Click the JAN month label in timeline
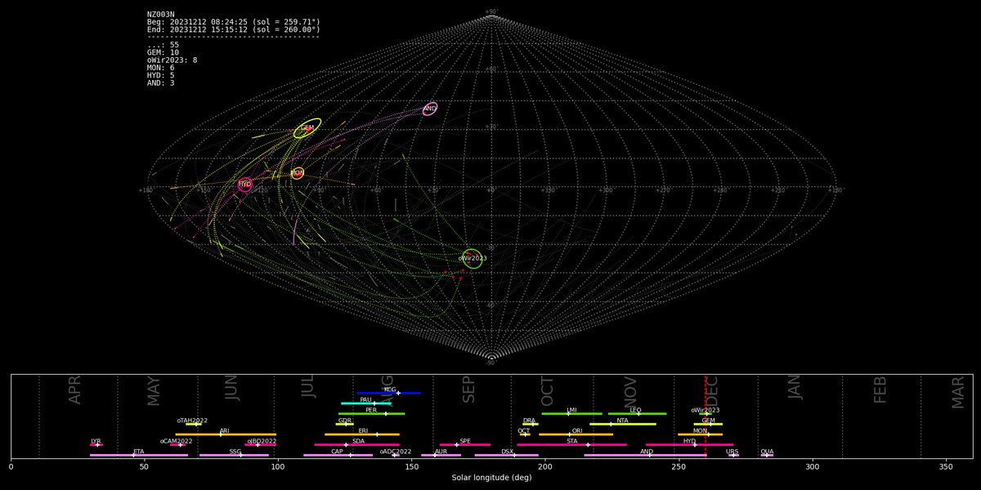 pos(795,386)
